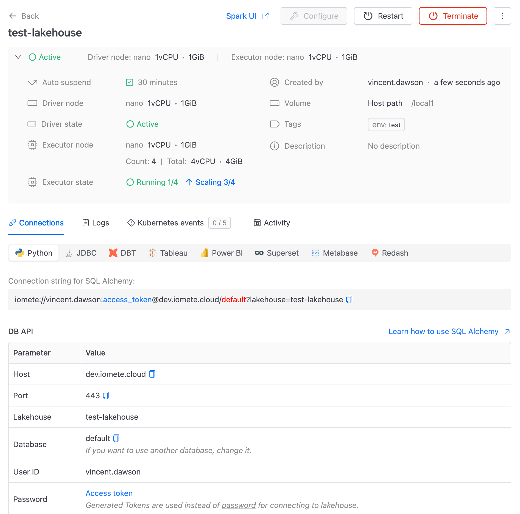
Task: Click the header Active status indicator
Action: coord(44,57)
